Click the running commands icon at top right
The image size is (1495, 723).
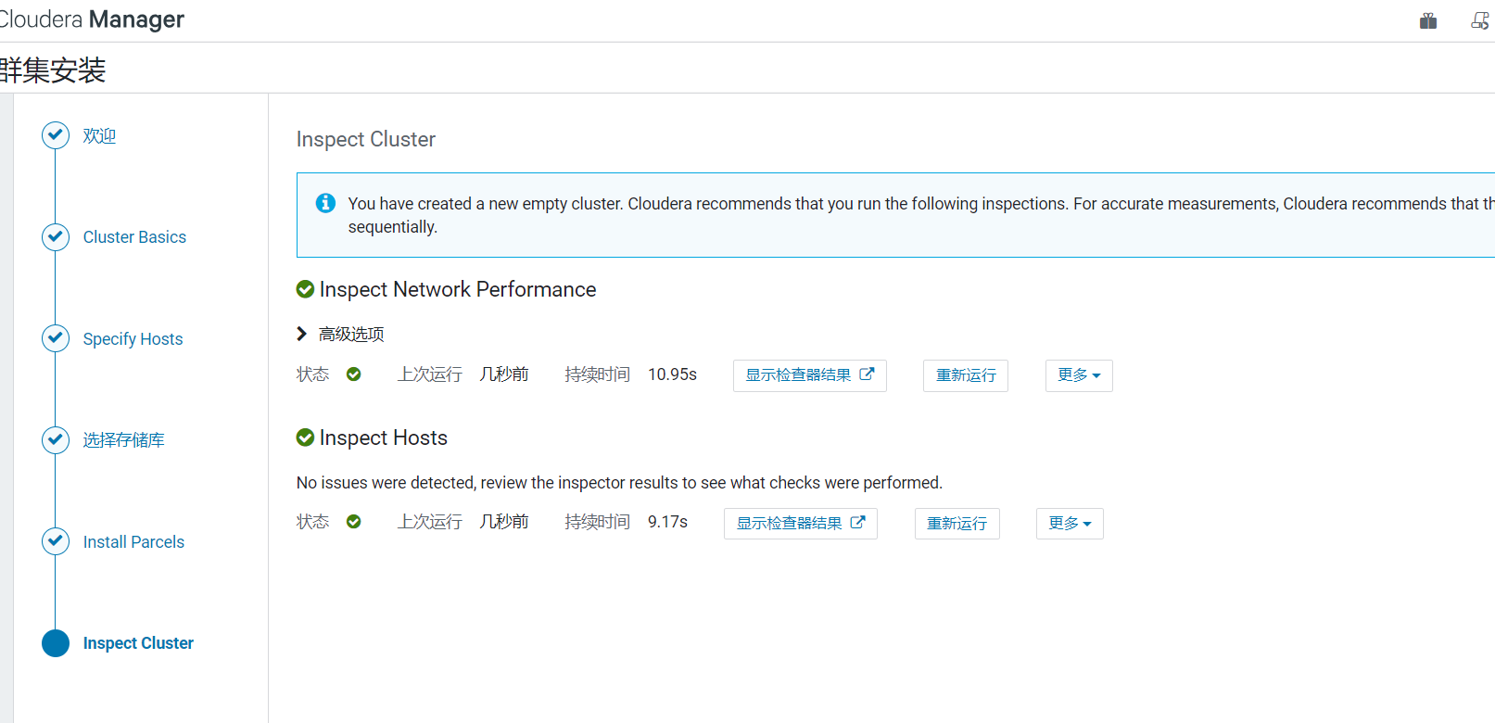click(1480, 20)
